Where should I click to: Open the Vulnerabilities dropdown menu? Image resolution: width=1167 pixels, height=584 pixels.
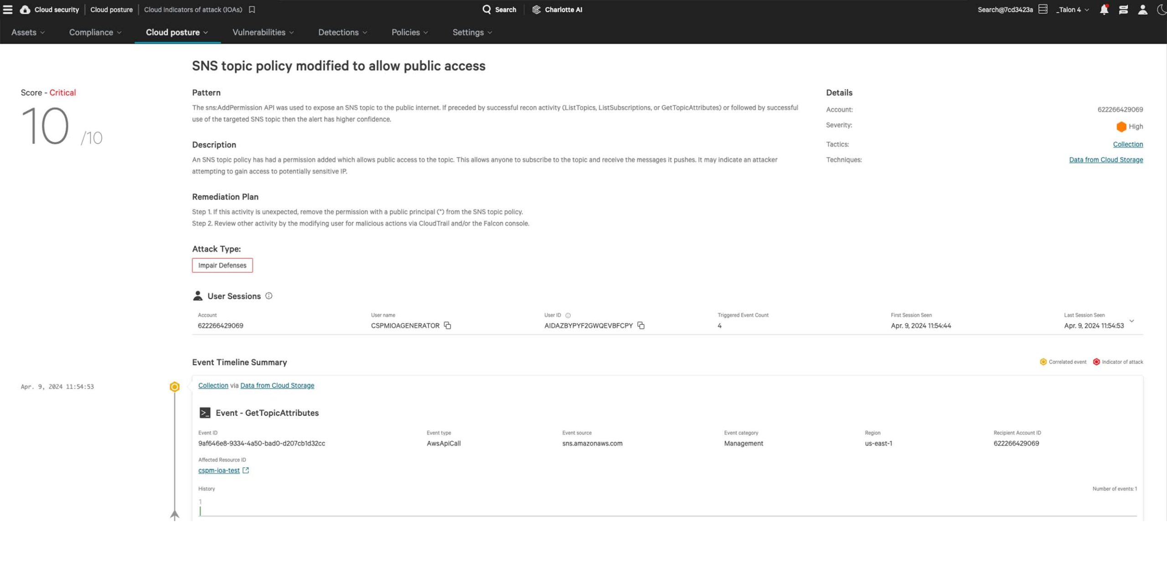pos(263,32)
